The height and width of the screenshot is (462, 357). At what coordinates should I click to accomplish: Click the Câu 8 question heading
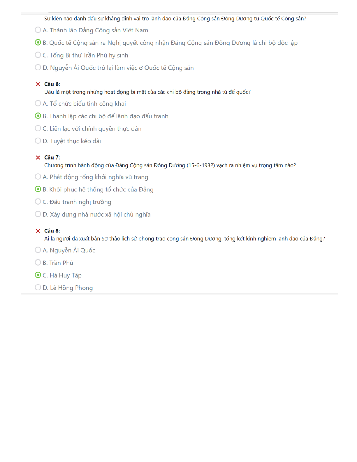point(52,231)
